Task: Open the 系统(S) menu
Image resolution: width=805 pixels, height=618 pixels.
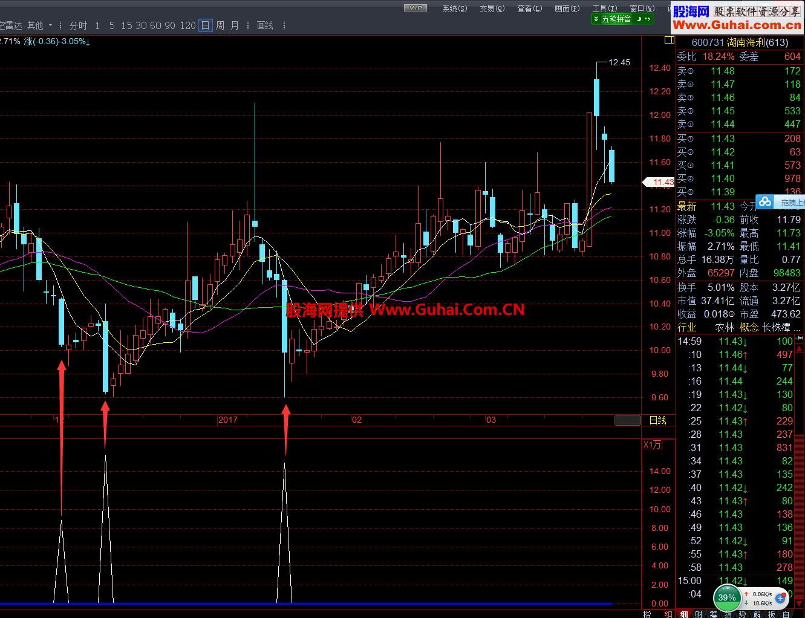Action: tap(454, 8)
